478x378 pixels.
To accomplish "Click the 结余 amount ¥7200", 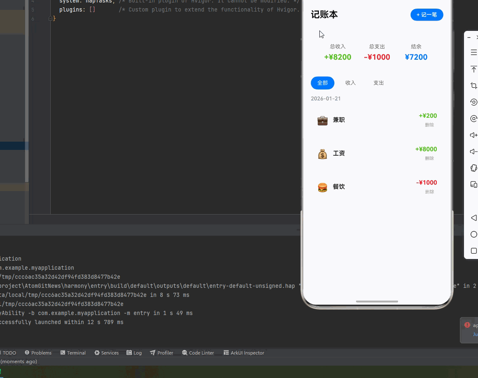I will pos(416,57).
